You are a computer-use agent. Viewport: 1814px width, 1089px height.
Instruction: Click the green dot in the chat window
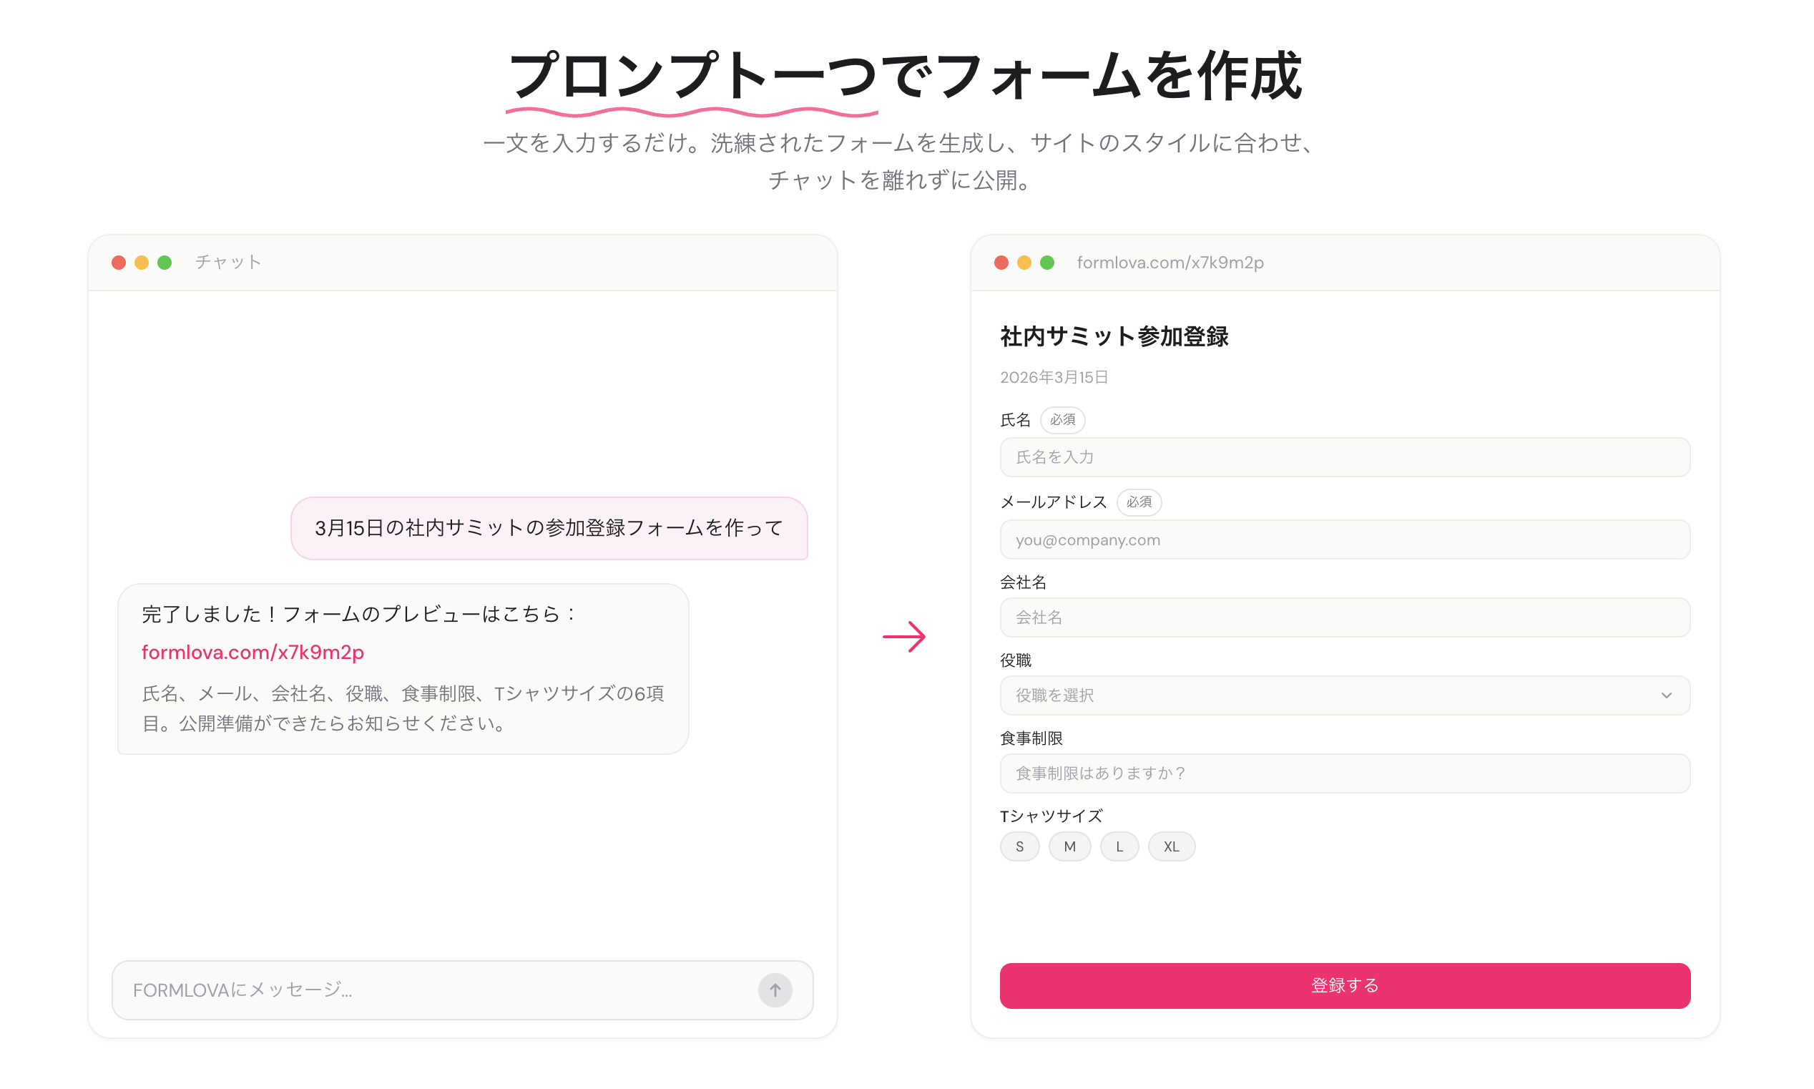coord(165,263)
